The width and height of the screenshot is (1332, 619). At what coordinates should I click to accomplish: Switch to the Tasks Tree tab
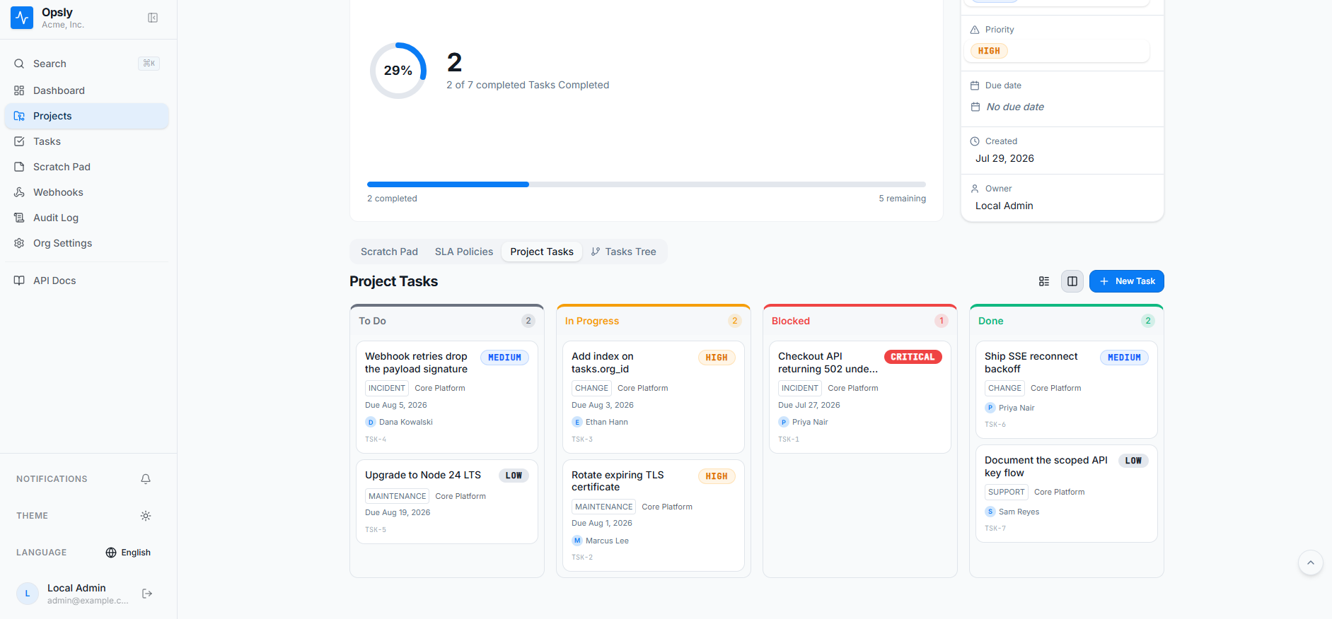[623, 252]
